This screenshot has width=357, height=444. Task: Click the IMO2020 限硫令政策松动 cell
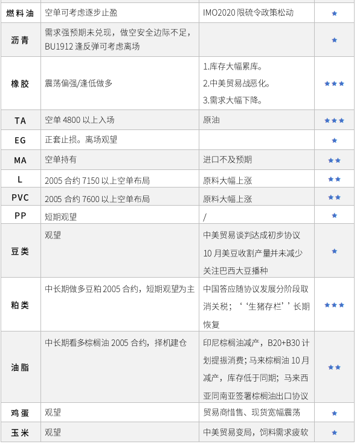click(257, 13)
